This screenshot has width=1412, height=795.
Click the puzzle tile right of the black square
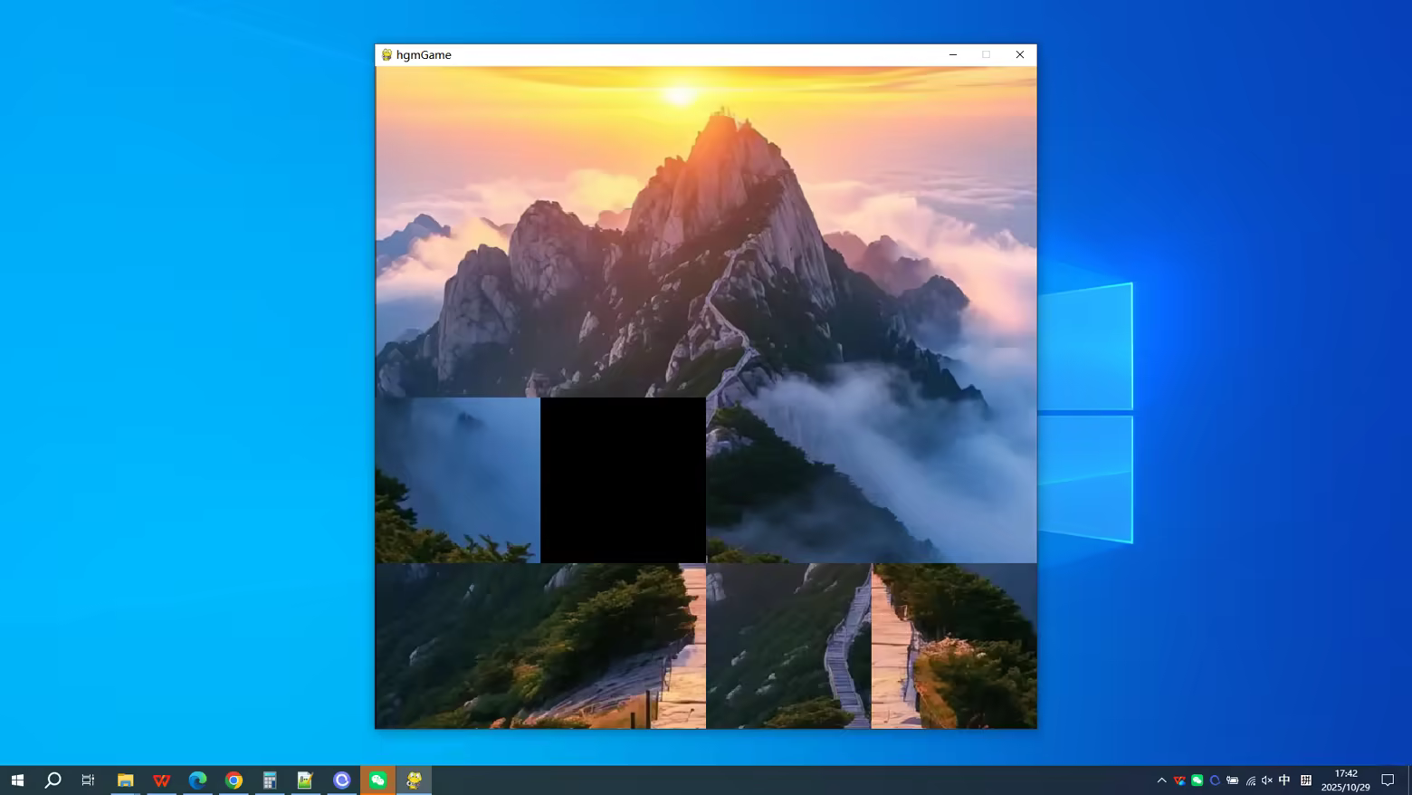788,480
